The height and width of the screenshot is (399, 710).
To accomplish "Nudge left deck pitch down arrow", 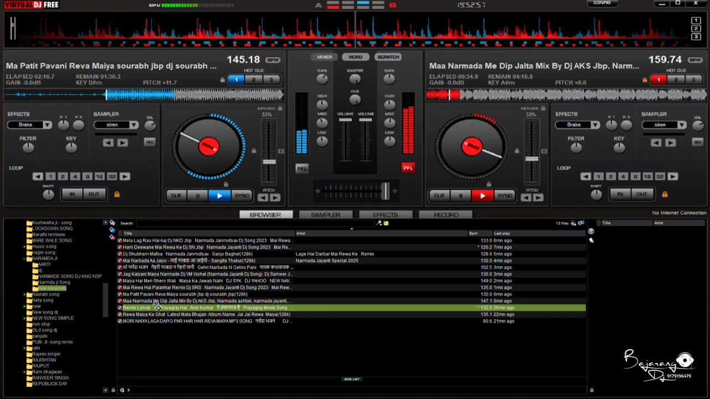I will [x=263, y=197].
